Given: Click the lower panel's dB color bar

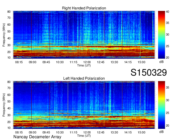Looking at the screenshot, I should tap(161, 105).
